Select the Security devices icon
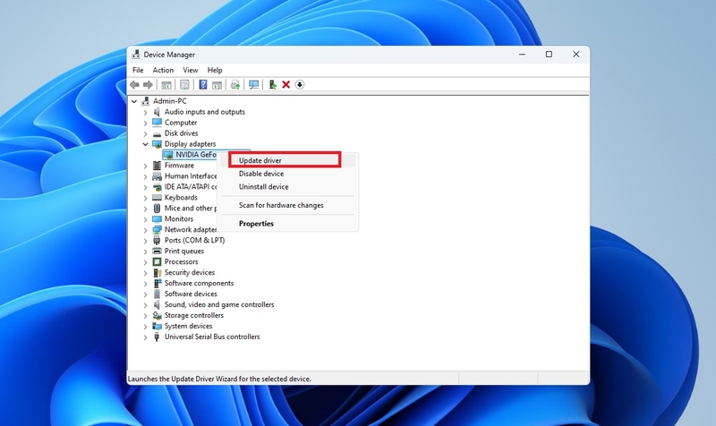Image resolution: width=716 pixels, height=426 pixels. [x=157, y=273]
